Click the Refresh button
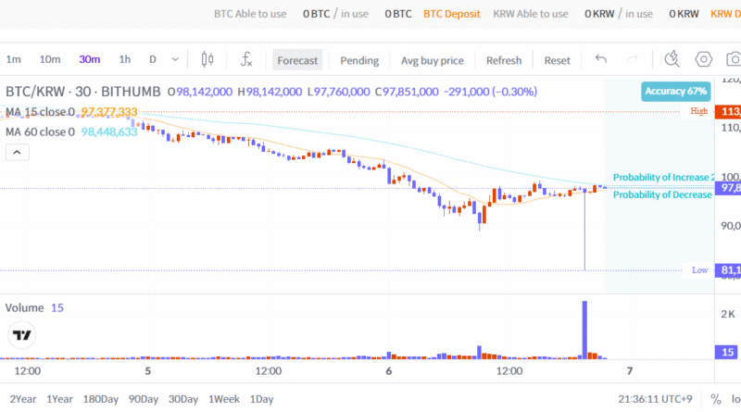This screenshot has width=741, height=412. tap(504, 60)
